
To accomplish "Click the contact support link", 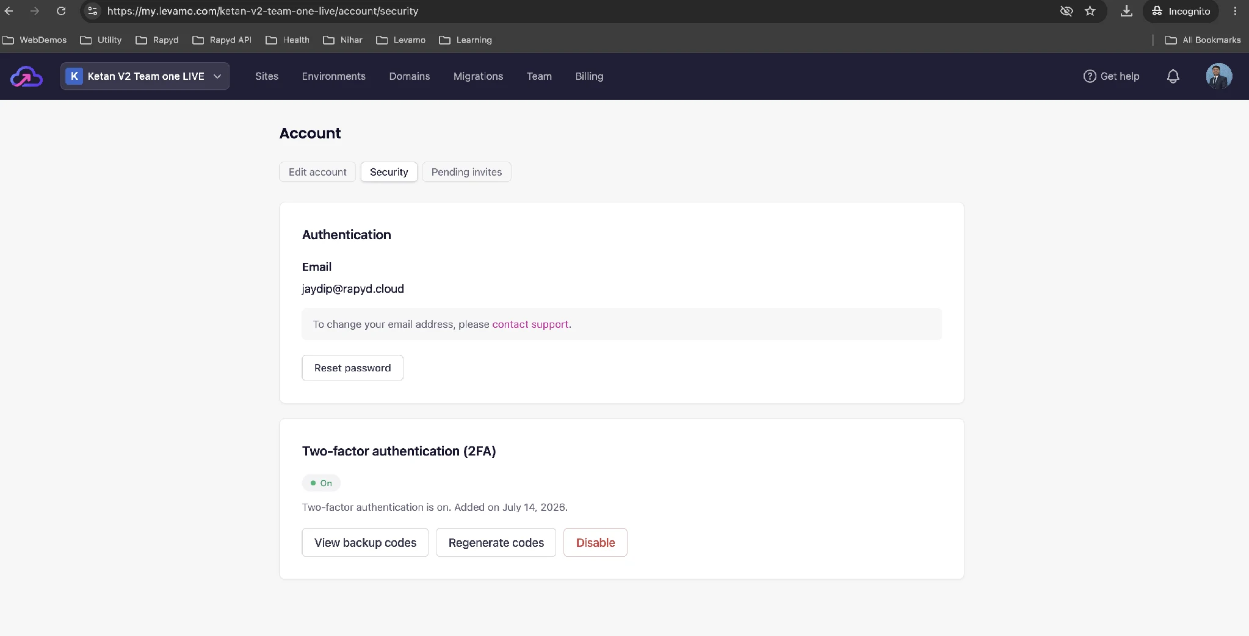I will click(x=530, y=324).
